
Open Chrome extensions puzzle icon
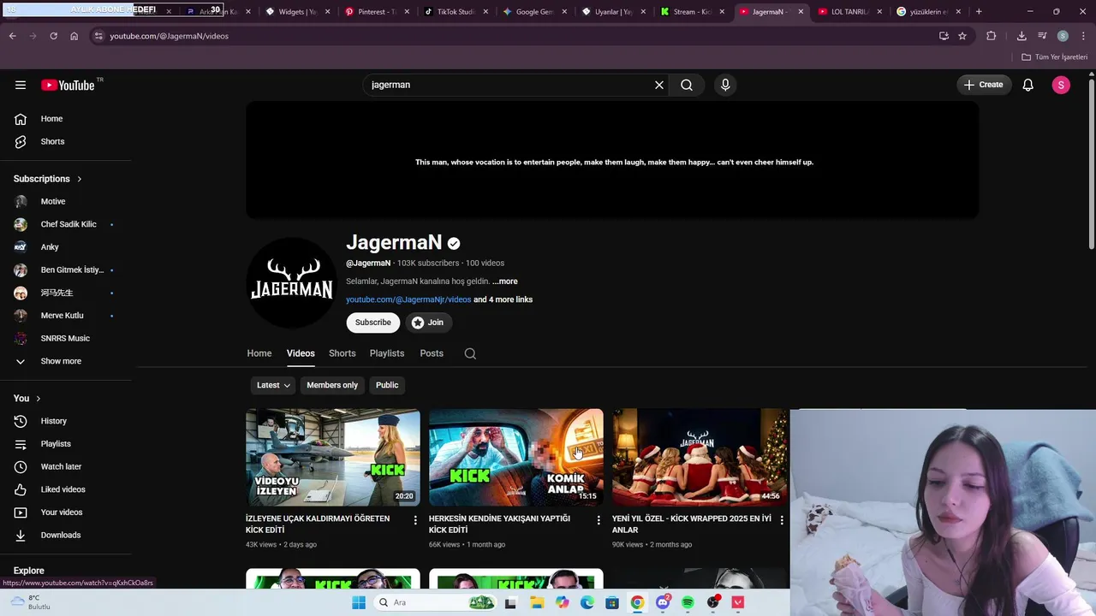992,36
